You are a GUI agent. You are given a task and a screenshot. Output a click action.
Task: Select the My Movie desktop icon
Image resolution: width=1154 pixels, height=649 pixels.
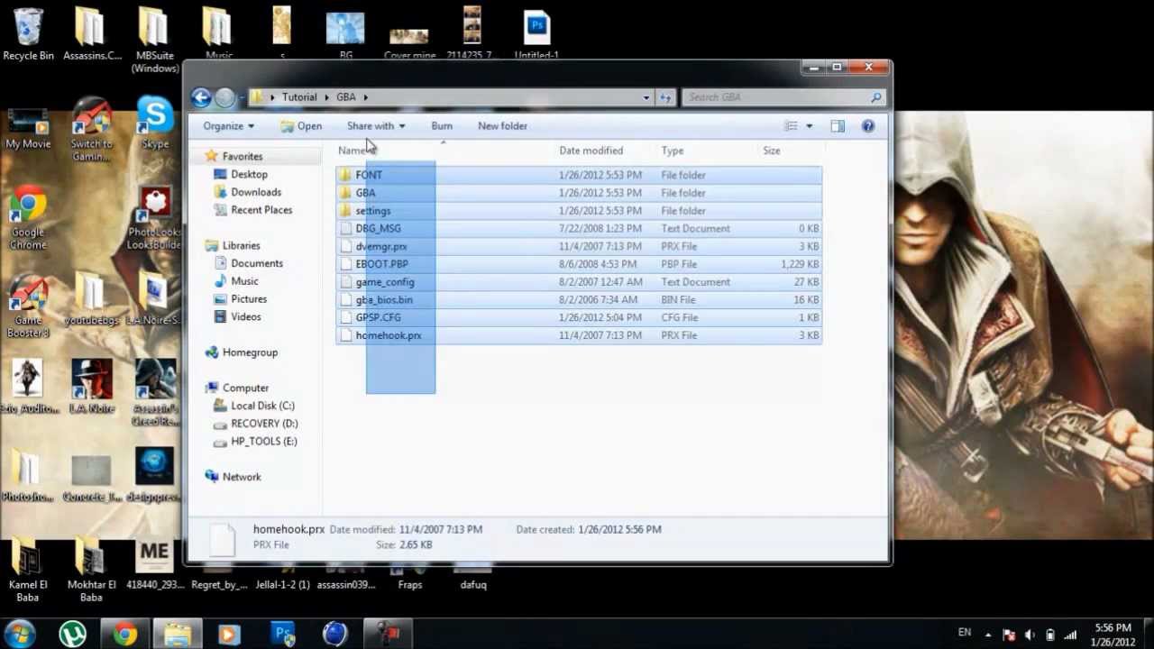[28, 129]
